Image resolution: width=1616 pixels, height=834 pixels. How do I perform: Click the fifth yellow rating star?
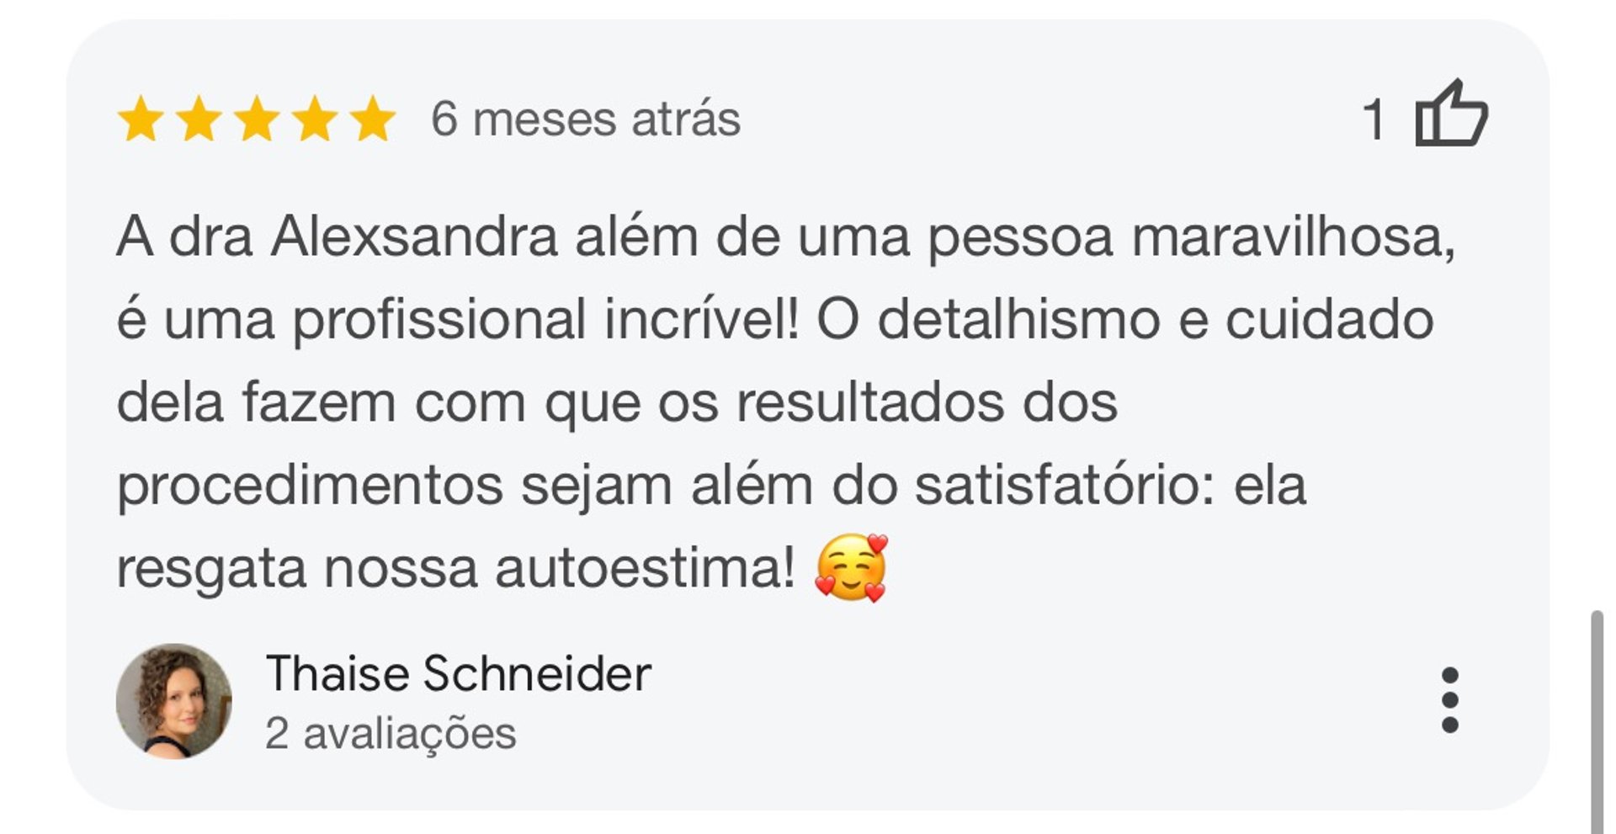pyautogui.click(x=373, y=119)
